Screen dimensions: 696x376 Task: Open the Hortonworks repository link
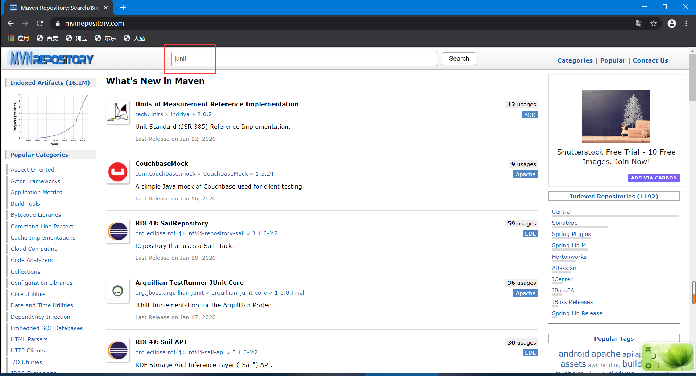[569, 257]
